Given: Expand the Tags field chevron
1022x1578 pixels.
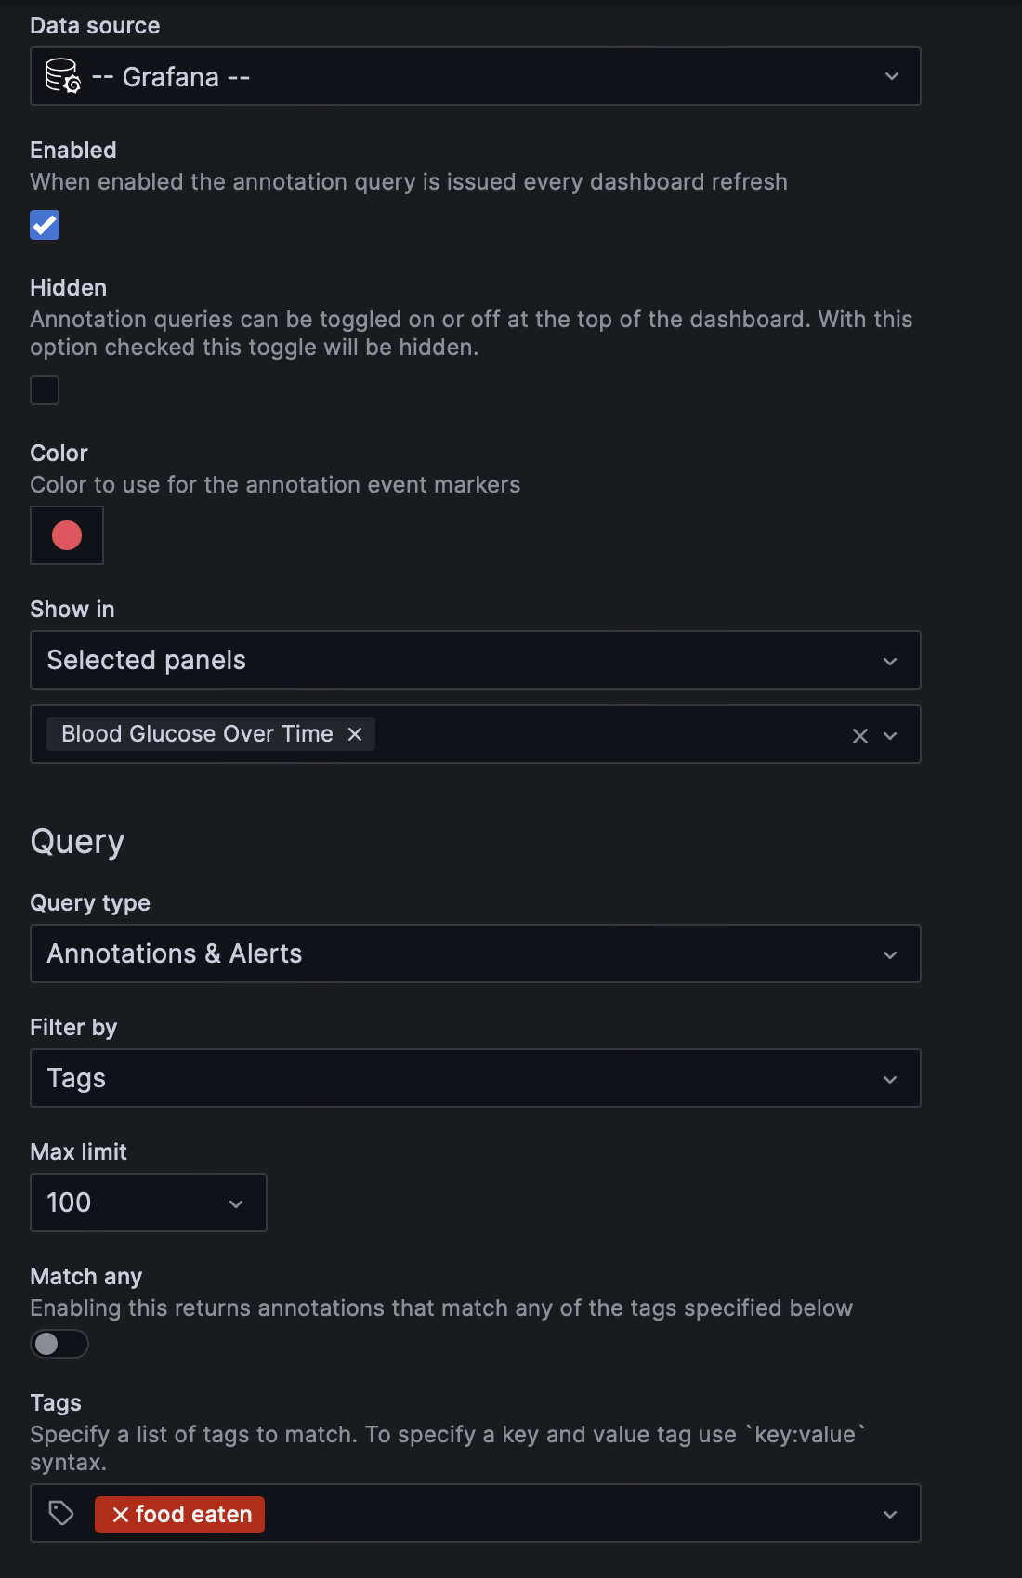Looking at the screenshot, I should tap(890, 1515).
